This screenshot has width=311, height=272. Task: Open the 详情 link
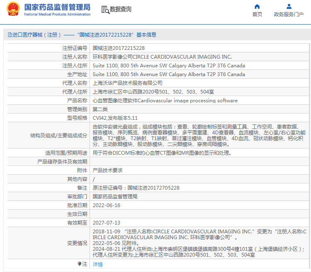pyautogui.click(x=97, y=264)
